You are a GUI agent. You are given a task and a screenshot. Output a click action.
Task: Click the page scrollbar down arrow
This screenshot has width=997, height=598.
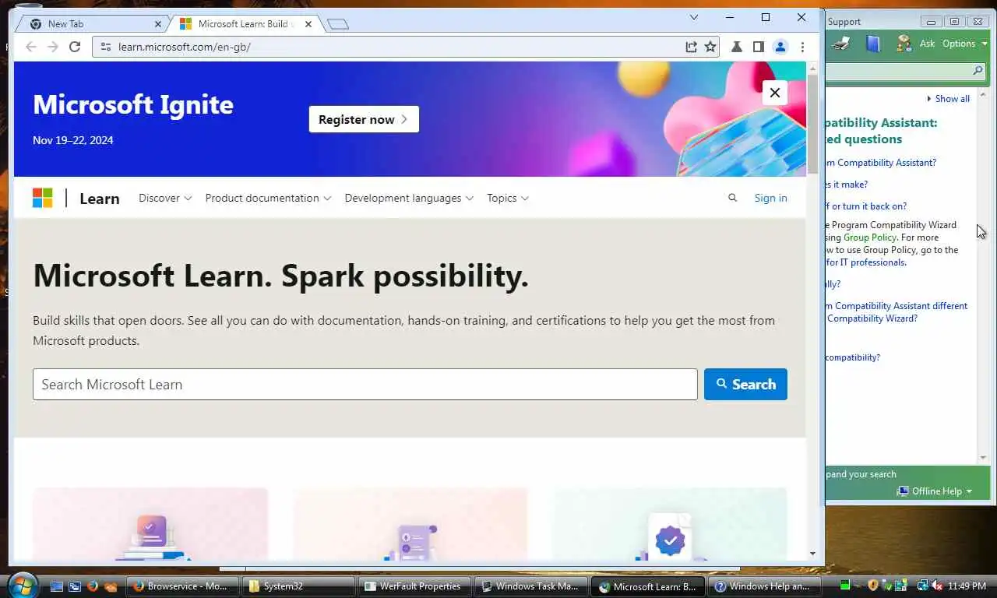click(x=812, y=554)
